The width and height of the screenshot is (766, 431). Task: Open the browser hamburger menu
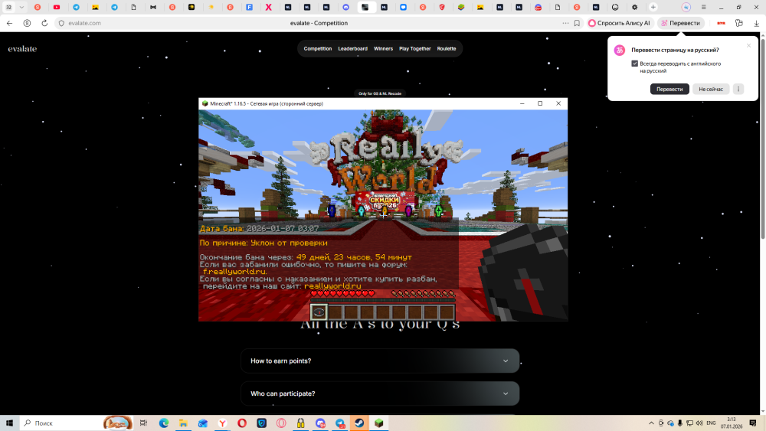703,8
